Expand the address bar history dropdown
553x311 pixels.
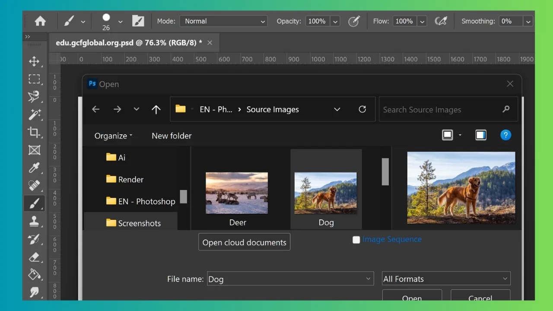point(337,109)
